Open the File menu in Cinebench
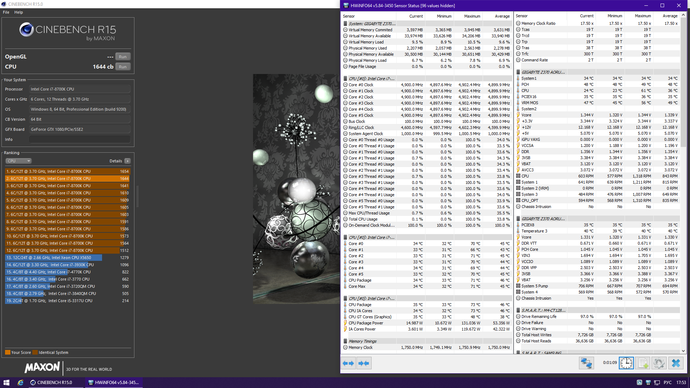 [6, 12]
